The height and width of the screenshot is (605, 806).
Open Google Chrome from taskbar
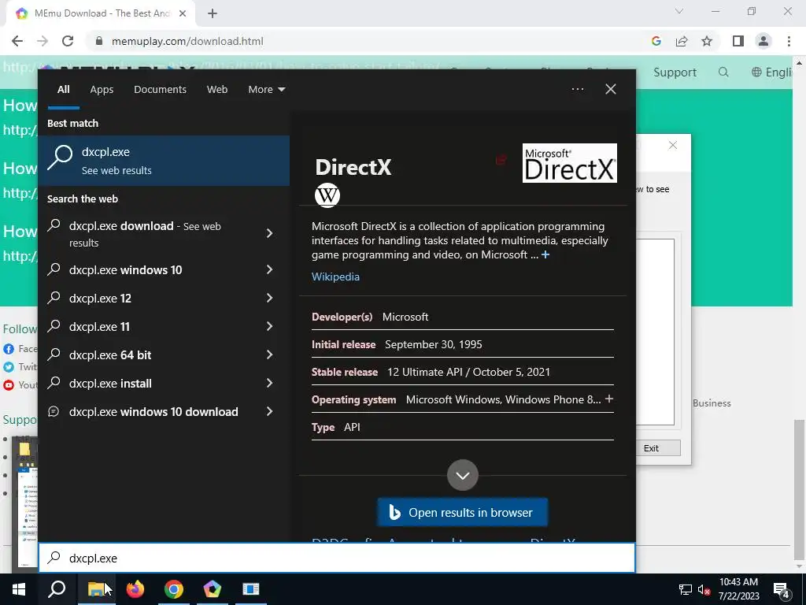pos(174,589)
